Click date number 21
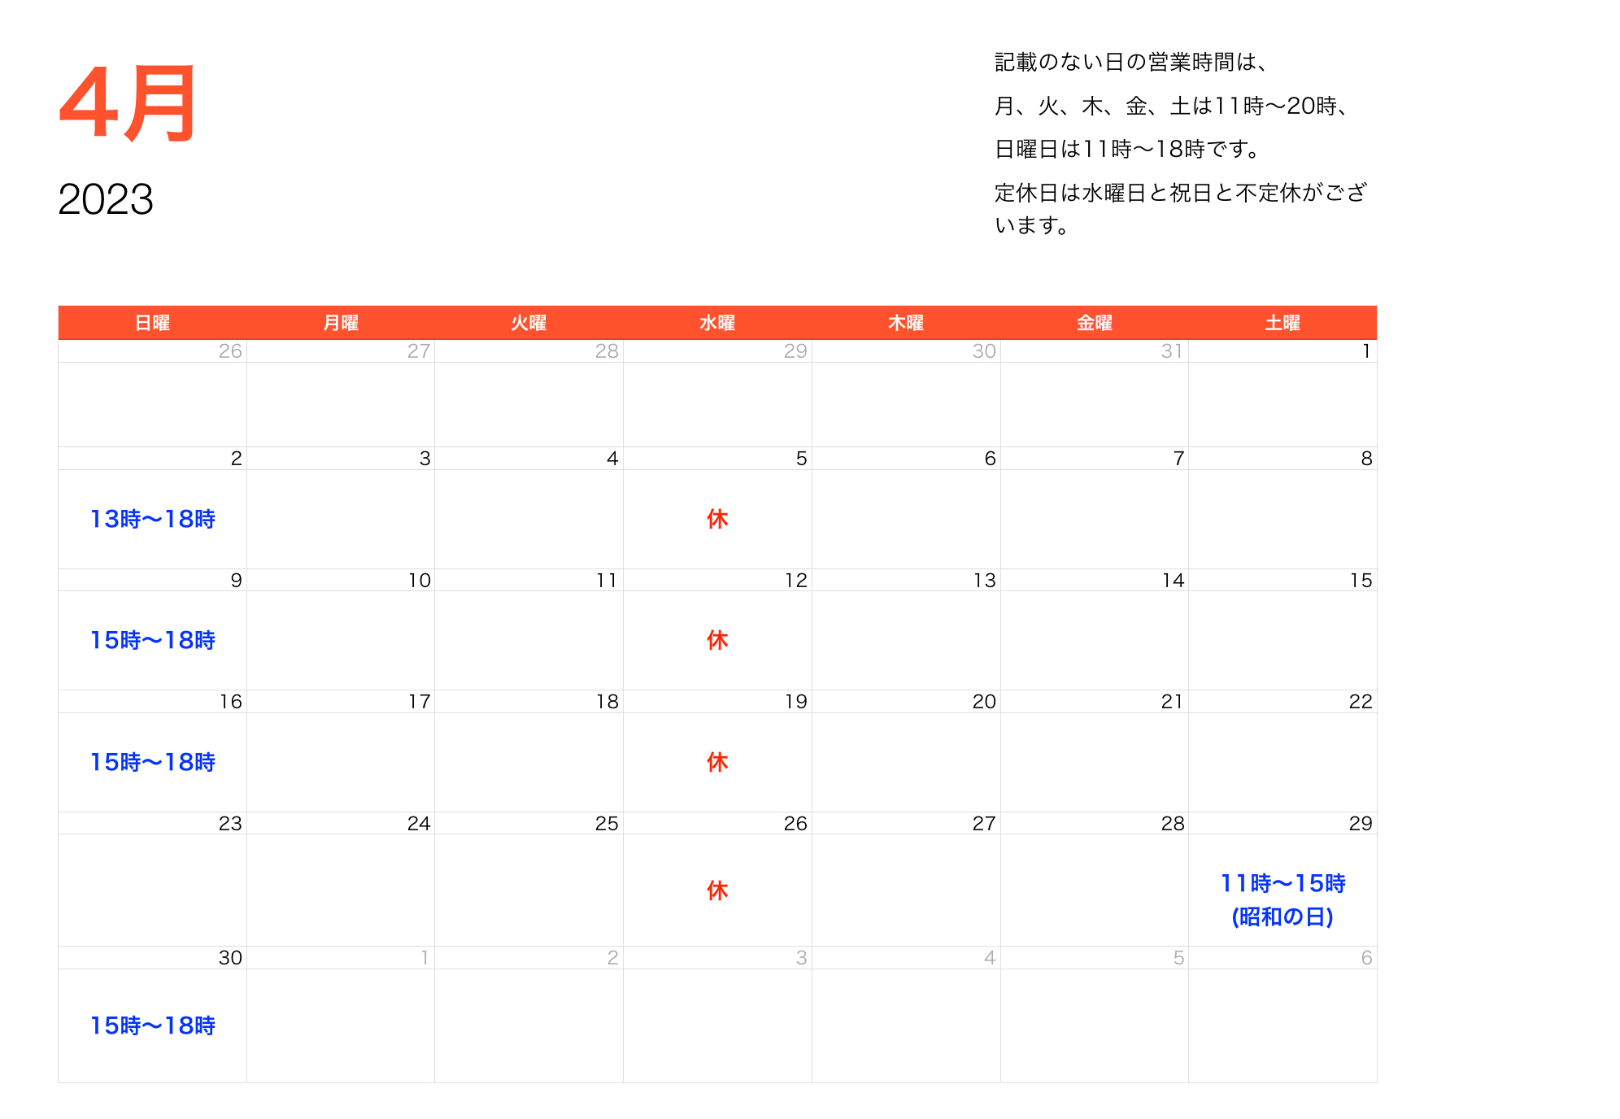The height and width of the screenshot is (1119, 1620). (1173, 702)
